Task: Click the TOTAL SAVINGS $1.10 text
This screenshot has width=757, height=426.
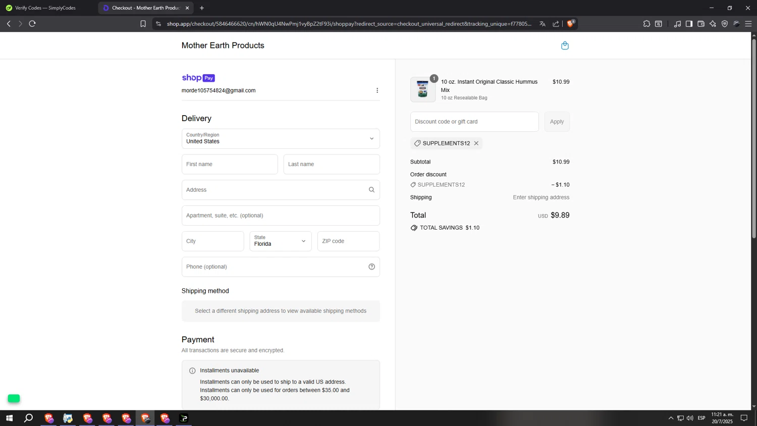Action: coord(450,228)
